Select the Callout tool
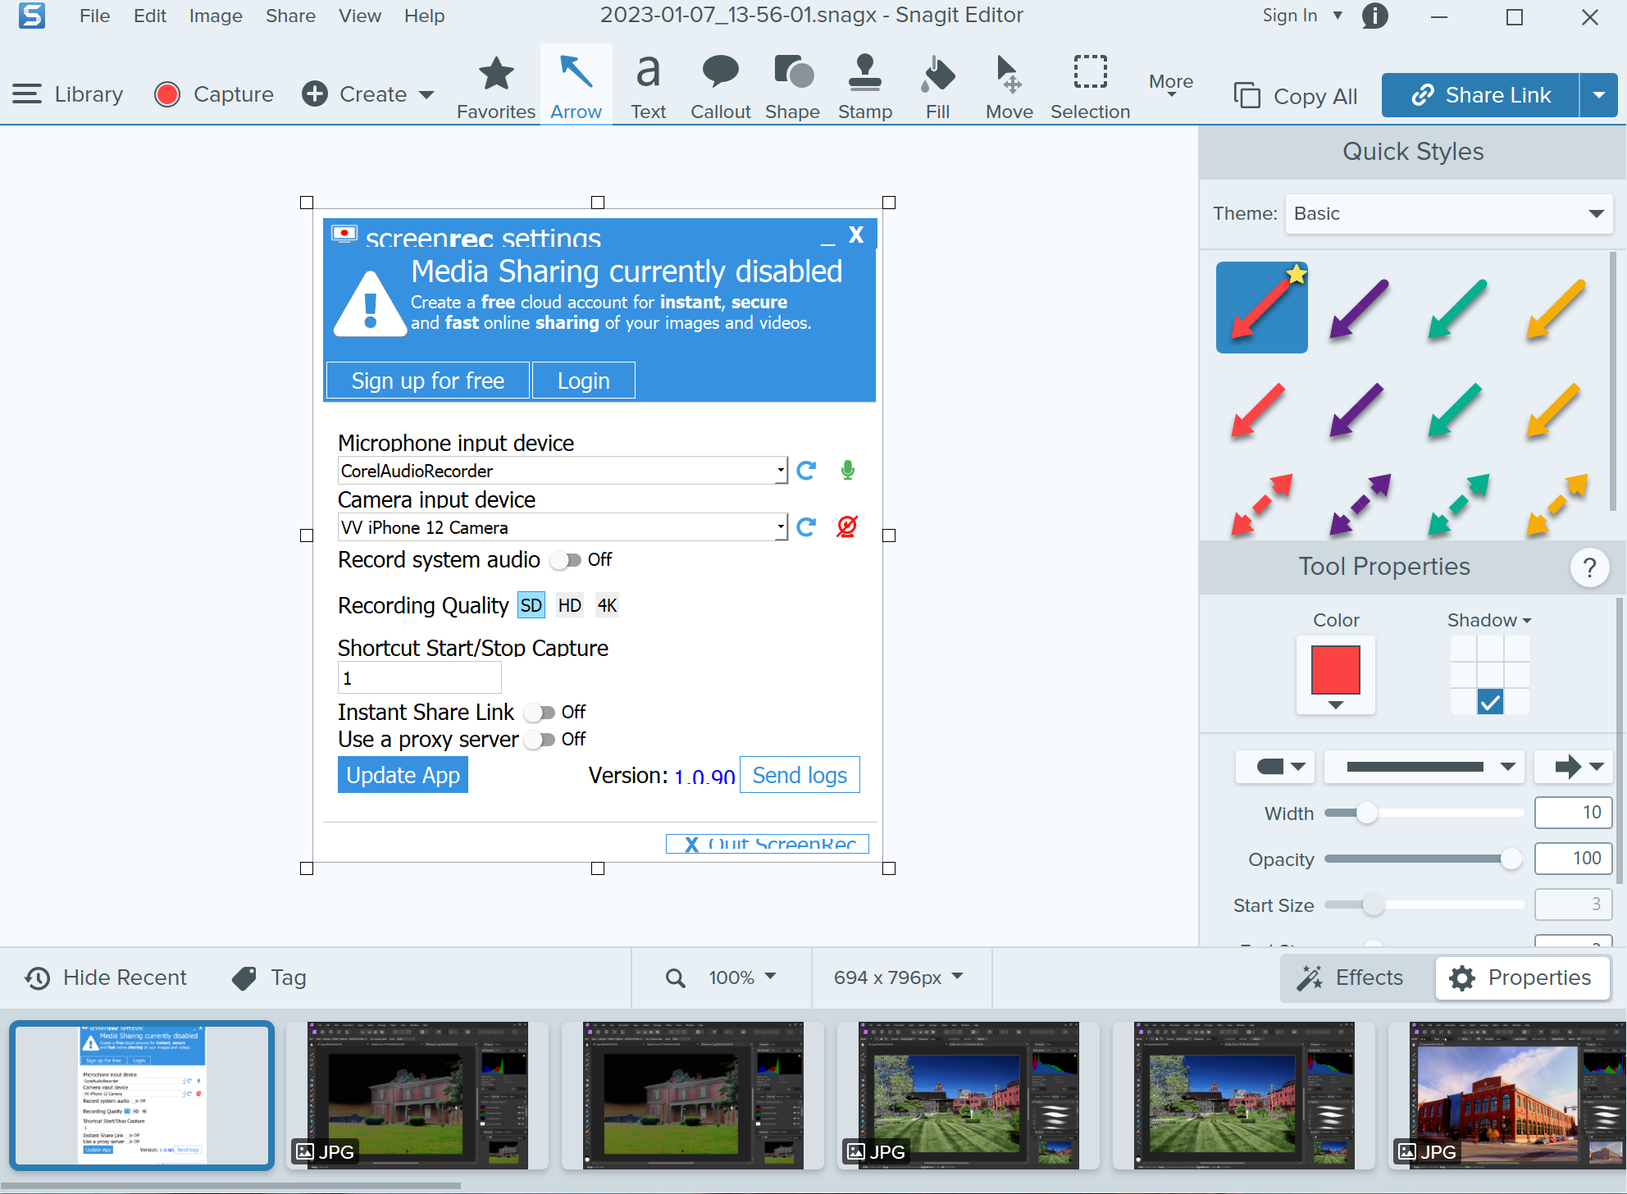The height and width of the screenshot is (1194, 1627). (720, 86)
